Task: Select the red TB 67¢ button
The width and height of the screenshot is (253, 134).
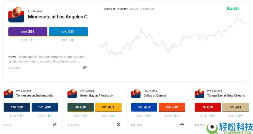Action: (x=208, y=107)
